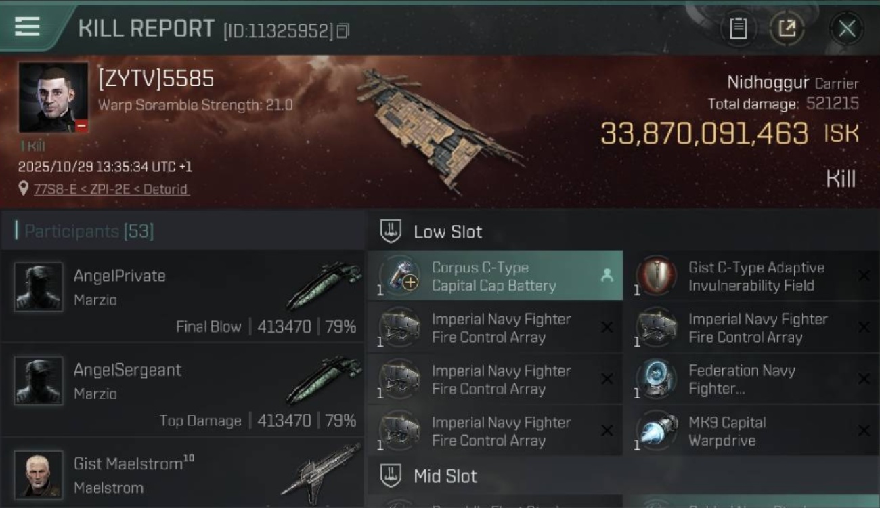This screenshot has height=508, width=880.
Task: Click the Gist Maelstrom participant portrait
Action: point(39,474)
